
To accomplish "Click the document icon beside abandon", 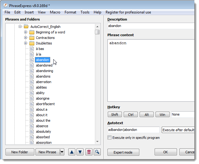I will tap(32, 60).
